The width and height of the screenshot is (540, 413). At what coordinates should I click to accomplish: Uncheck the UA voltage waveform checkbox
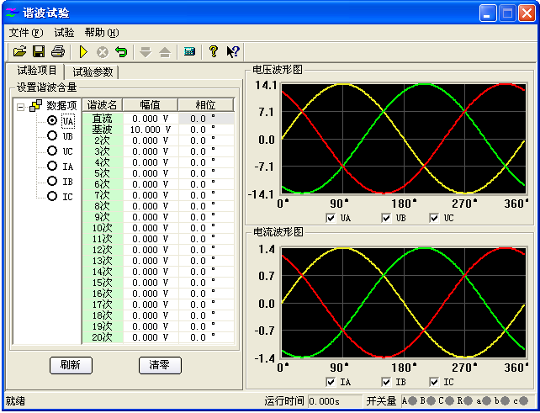pos(331,218)
